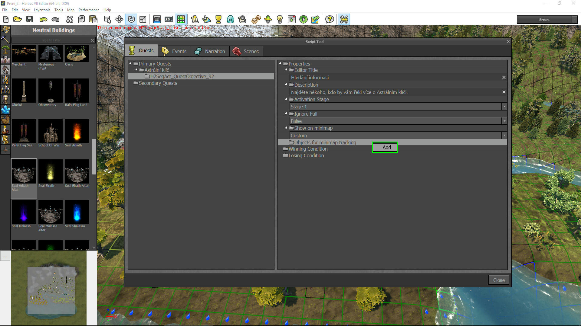Switch to the Quests tab
This screenshot has width=581, height=326.
(141, 51)
